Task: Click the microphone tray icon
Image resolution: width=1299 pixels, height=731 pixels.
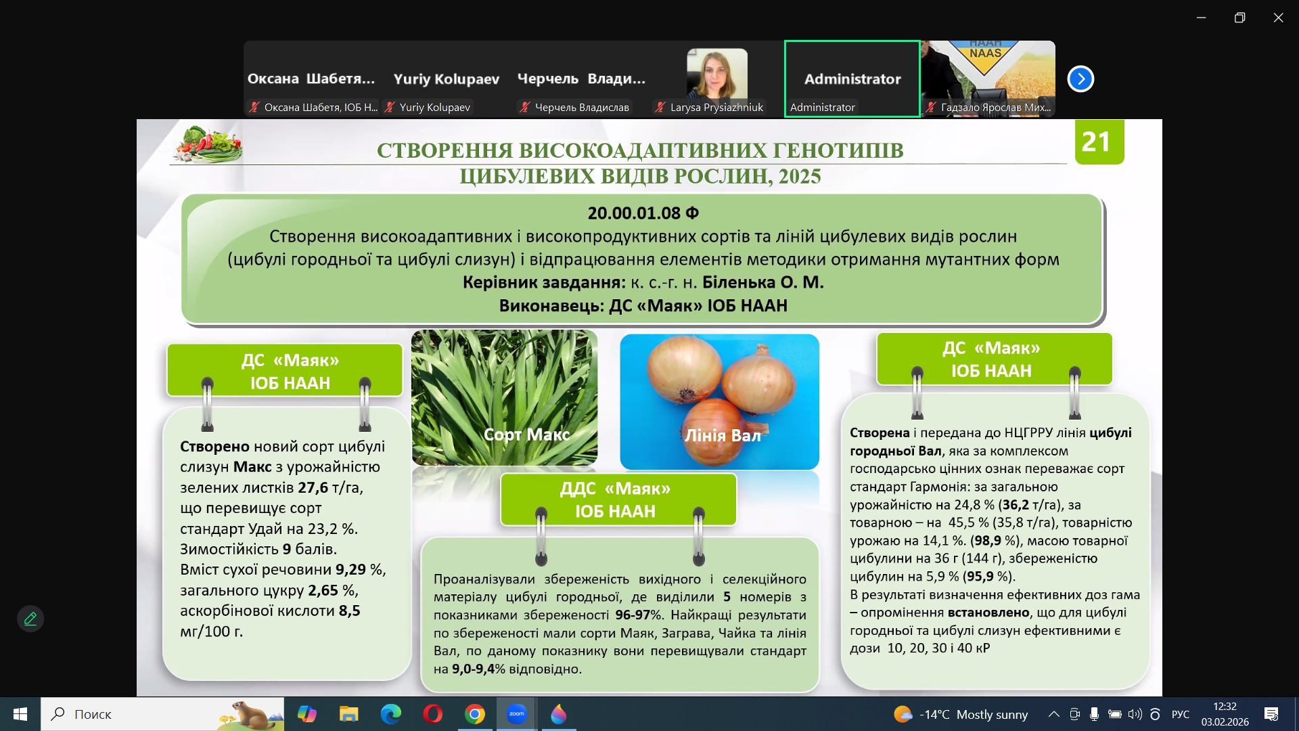Action: click(x=1094, y=714)
